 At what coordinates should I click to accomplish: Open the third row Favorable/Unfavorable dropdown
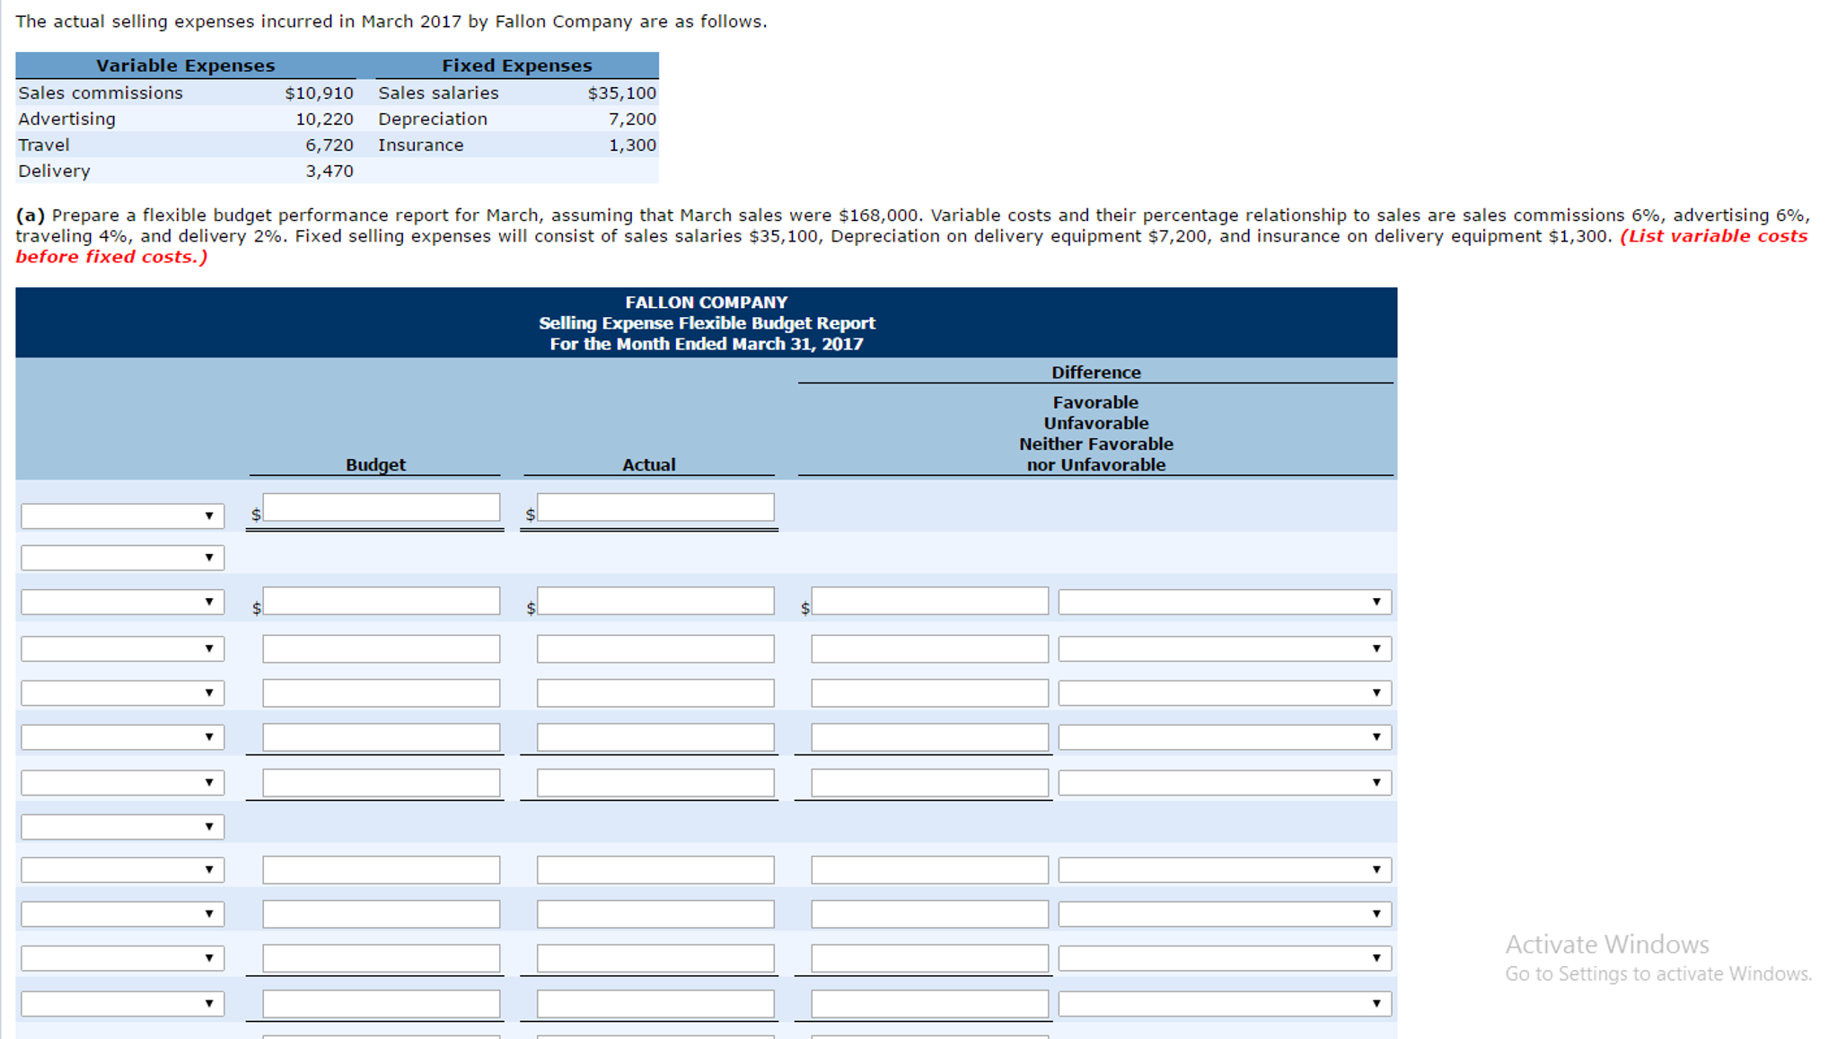coord(1225,602)
